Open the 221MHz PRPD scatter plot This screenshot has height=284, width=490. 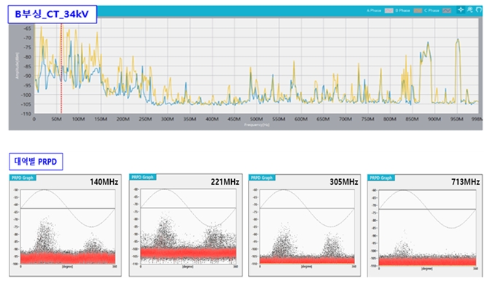pos(188,226)
